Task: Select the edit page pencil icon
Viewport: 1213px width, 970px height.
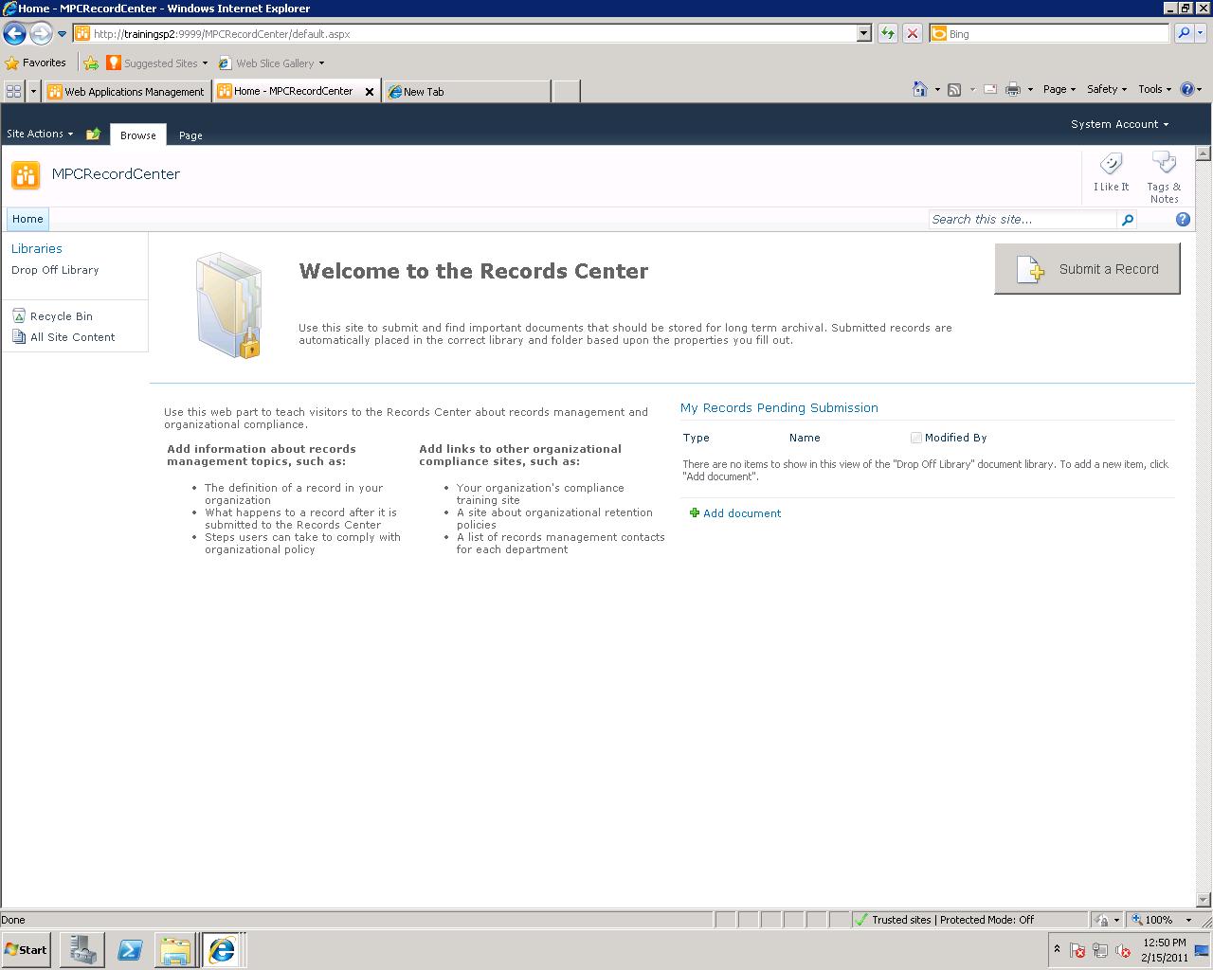Action: pyautogui.click(x=93, y=135)
